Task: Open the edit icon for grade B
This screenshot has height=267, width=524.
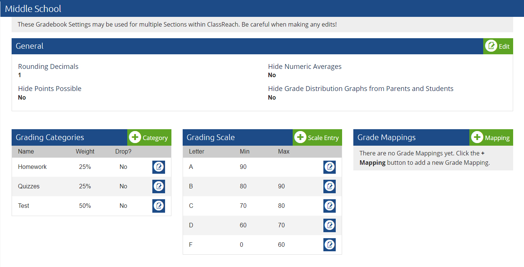Action: pyautogui.click(x=329, y=186)
